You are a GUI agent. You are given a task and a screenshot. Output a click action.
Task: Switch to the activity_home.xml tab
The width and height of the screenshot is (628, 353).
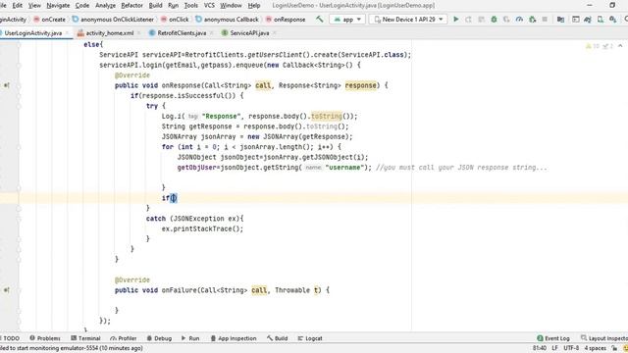coord(110,32)
